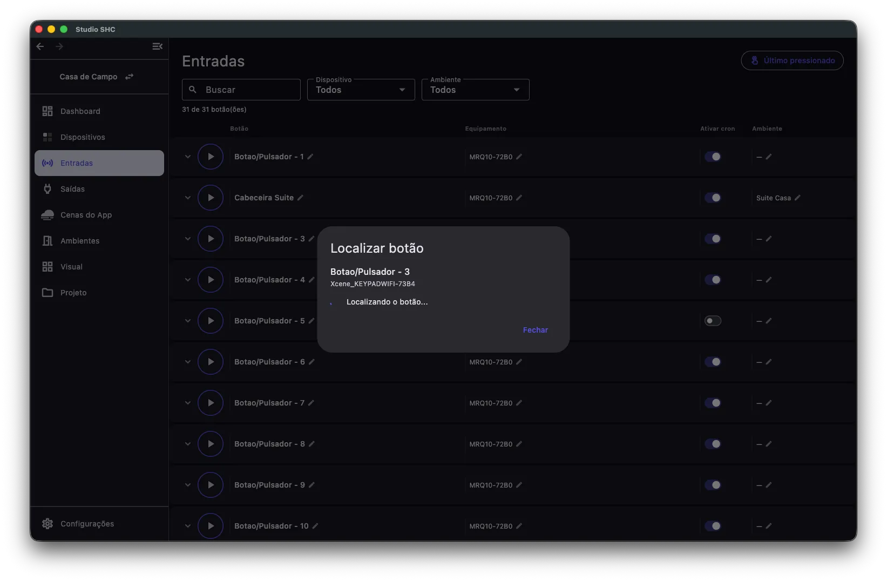Enable Ativar cron for Botao/Pulsador - 5
Viewport: 887px width, 581px height.
(x=713, y=321)
